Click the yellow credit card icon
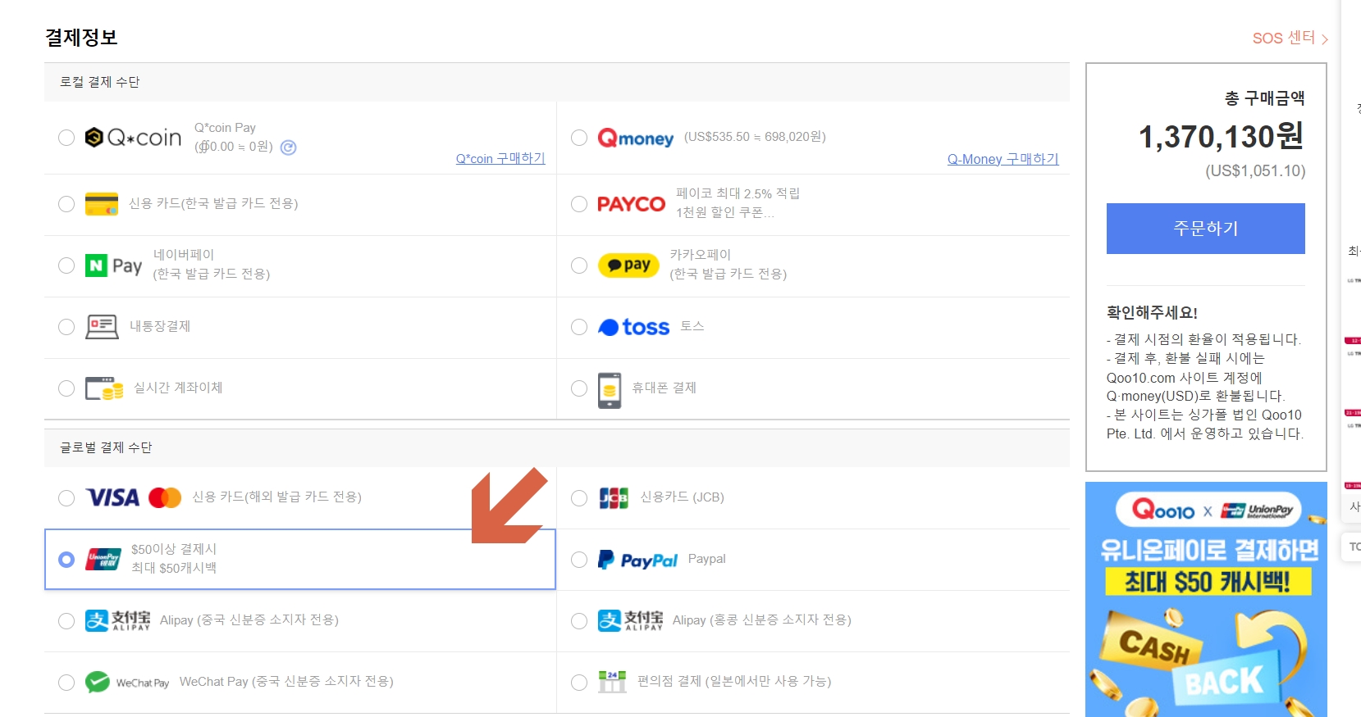1361x717 pixels. [x=102, y=204]
